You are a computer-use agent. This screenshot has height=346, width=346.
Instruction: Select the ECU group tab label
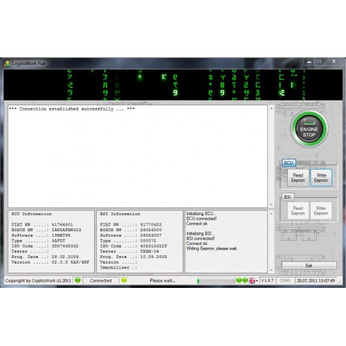(289, 163)
